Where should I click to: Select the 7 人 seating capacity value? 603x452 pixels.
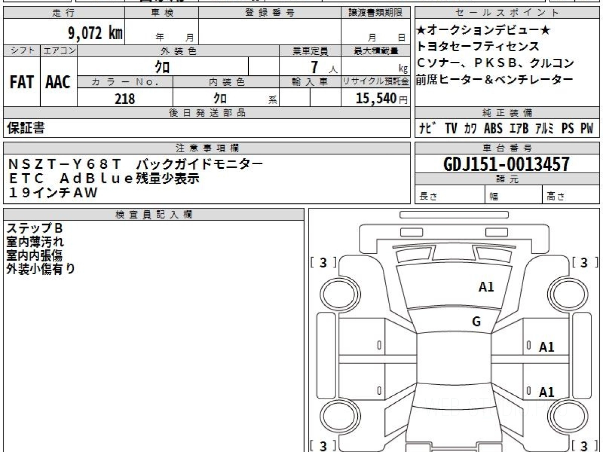[x=324, y=67]
